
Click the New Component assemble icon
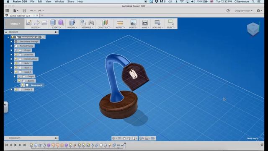click(x=83, y=22)
